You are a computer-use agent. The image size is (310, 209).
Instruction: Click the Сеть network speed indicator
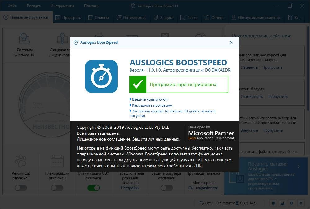point(217,203)
